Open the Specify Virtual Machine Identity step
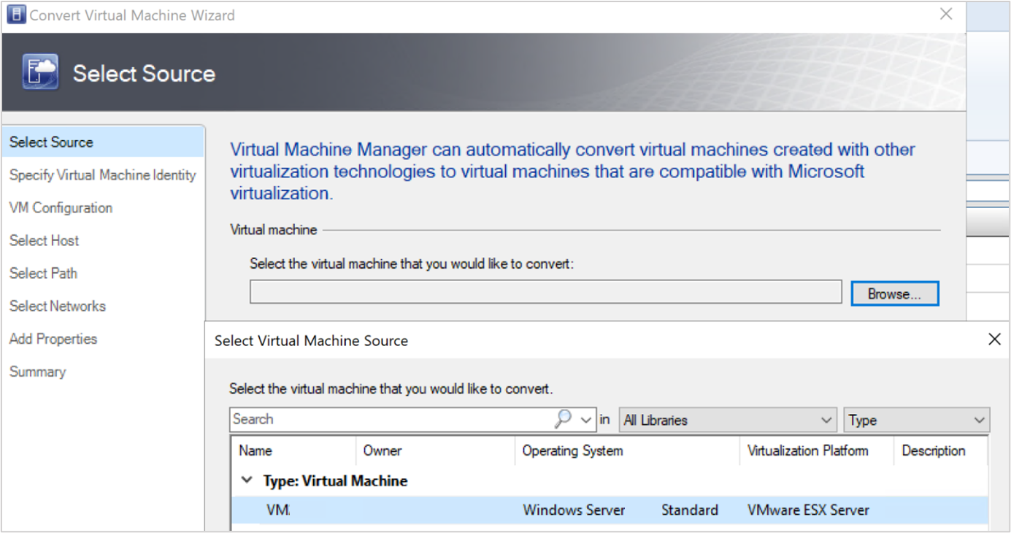Viewport: 1011px width, 533px height. pyautogui.click(x=103, y=175)
